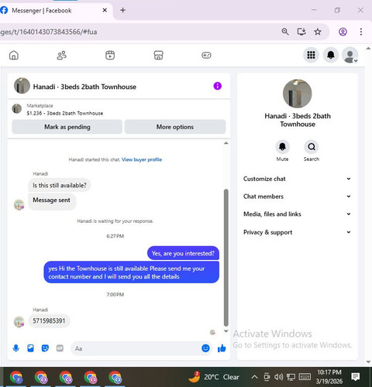Open the last Chrome taskbar icon

click(x=115, y=378)
